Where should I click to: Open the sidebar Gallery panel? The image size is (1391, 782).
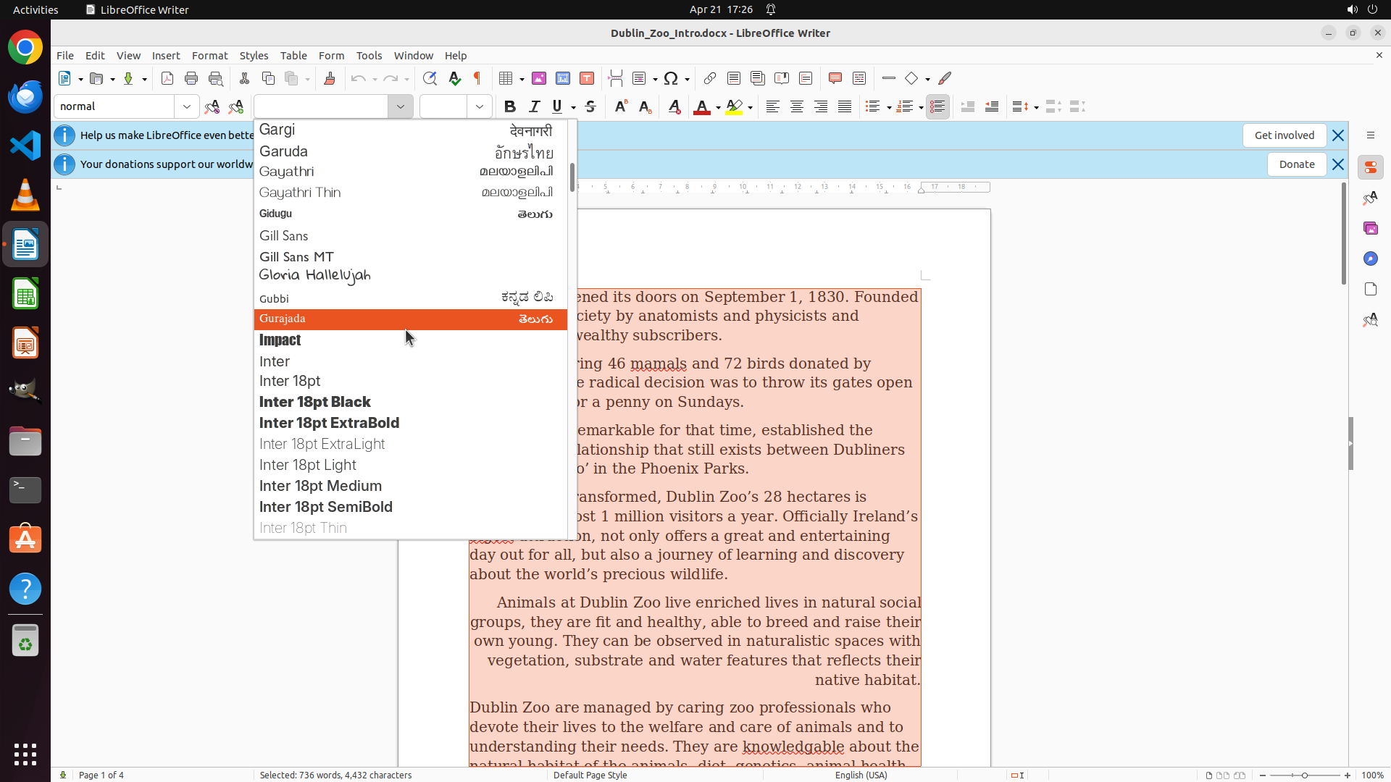[1370, 228]
